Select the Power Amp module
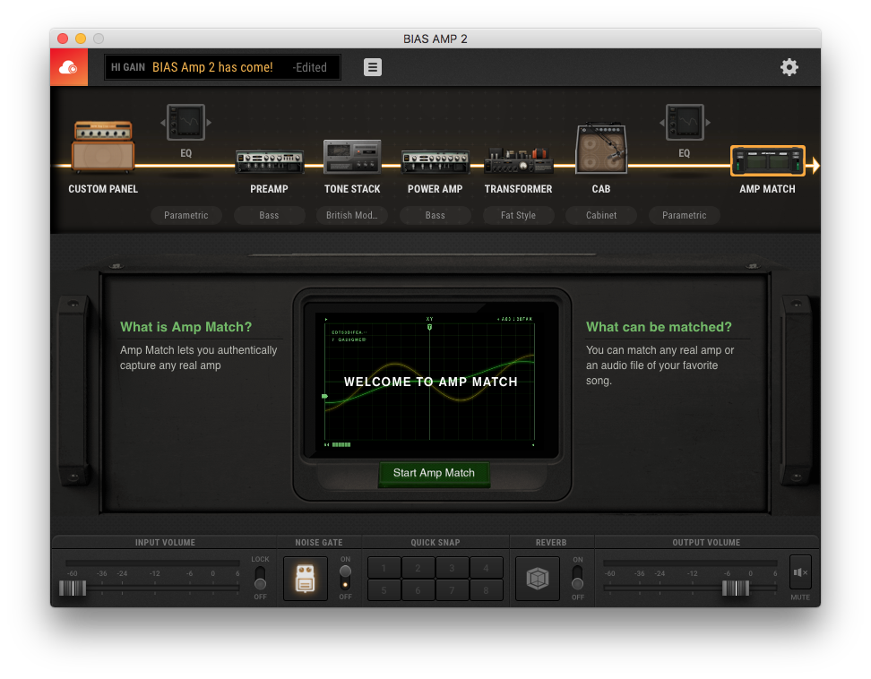 point(435,161)
